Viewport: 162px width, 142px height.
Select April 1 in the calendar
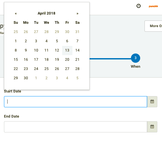(x=16, y=41)
